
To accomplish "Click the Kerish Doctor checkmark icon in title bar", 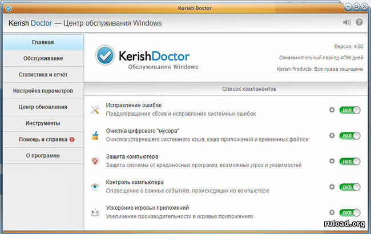I will [9, 9].
